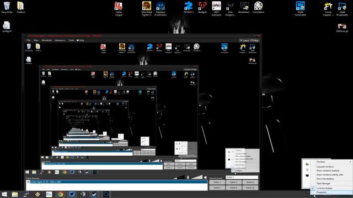Launch Ultra Street Fighter IV desktop shortcut
Screen dimensions: 353x198
(x=147, y=9)
